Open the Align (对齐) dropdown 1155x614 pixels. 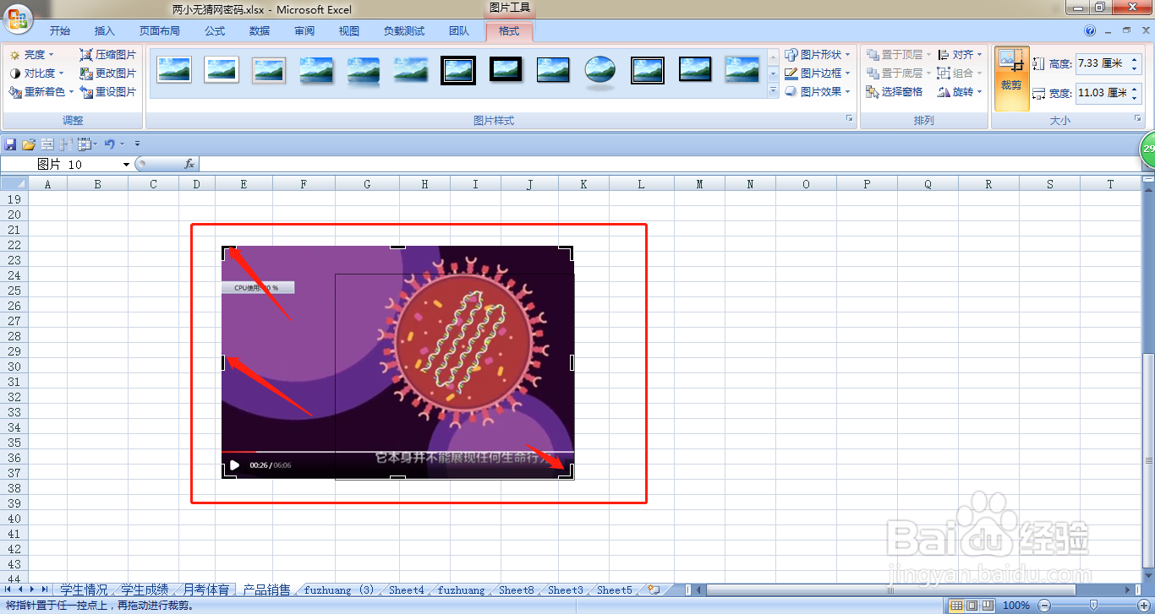(x=961, y=54)
